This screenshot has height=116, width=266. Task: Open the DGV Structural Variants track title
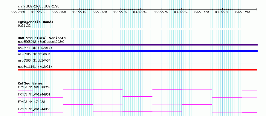click(42, 38)
